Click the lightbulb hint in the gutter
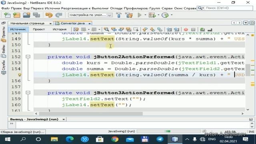This screenshot has width=256, height=144. point(20,75)
